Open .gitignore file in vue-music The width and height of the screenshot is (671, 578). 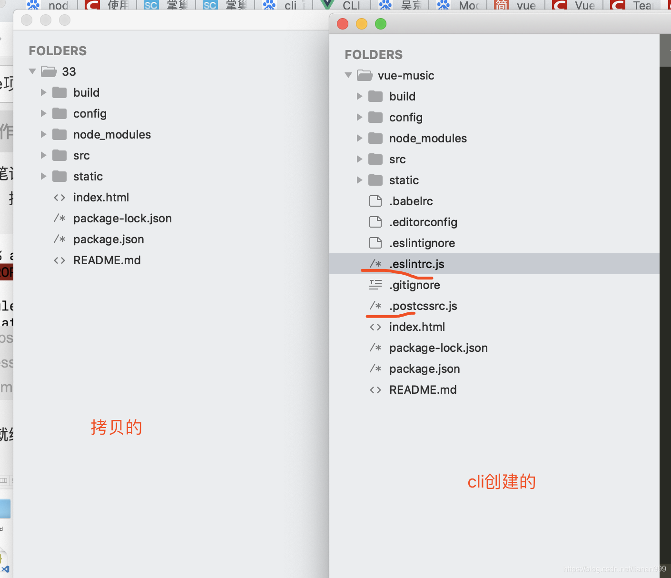pos(414,285)
